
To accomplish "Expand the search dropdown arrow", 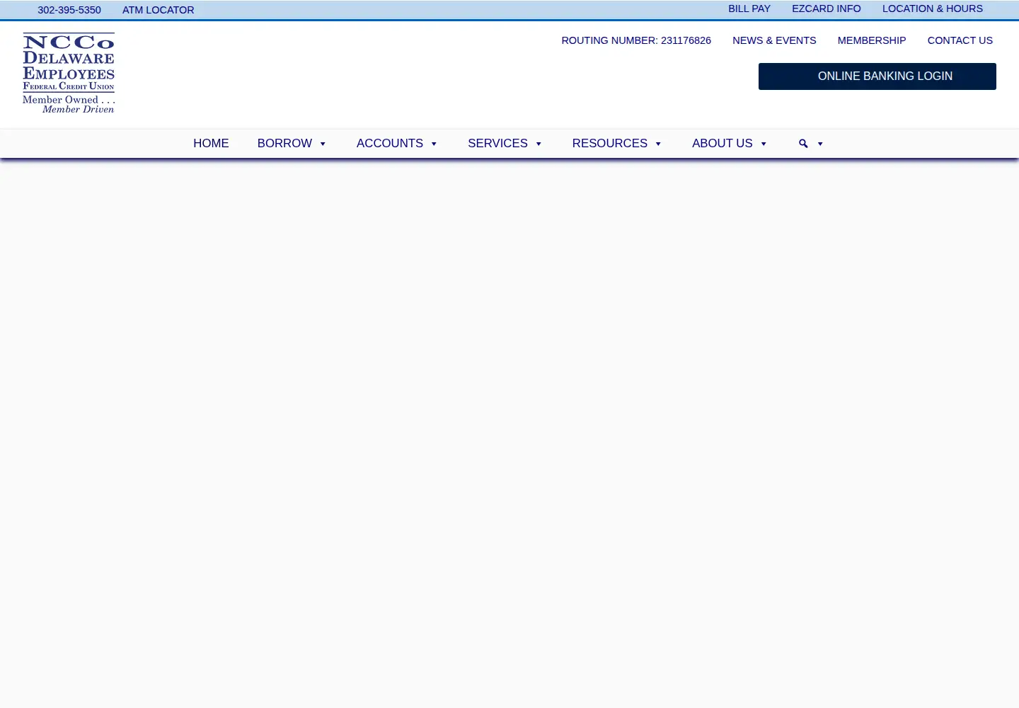I will pos(820,144).
